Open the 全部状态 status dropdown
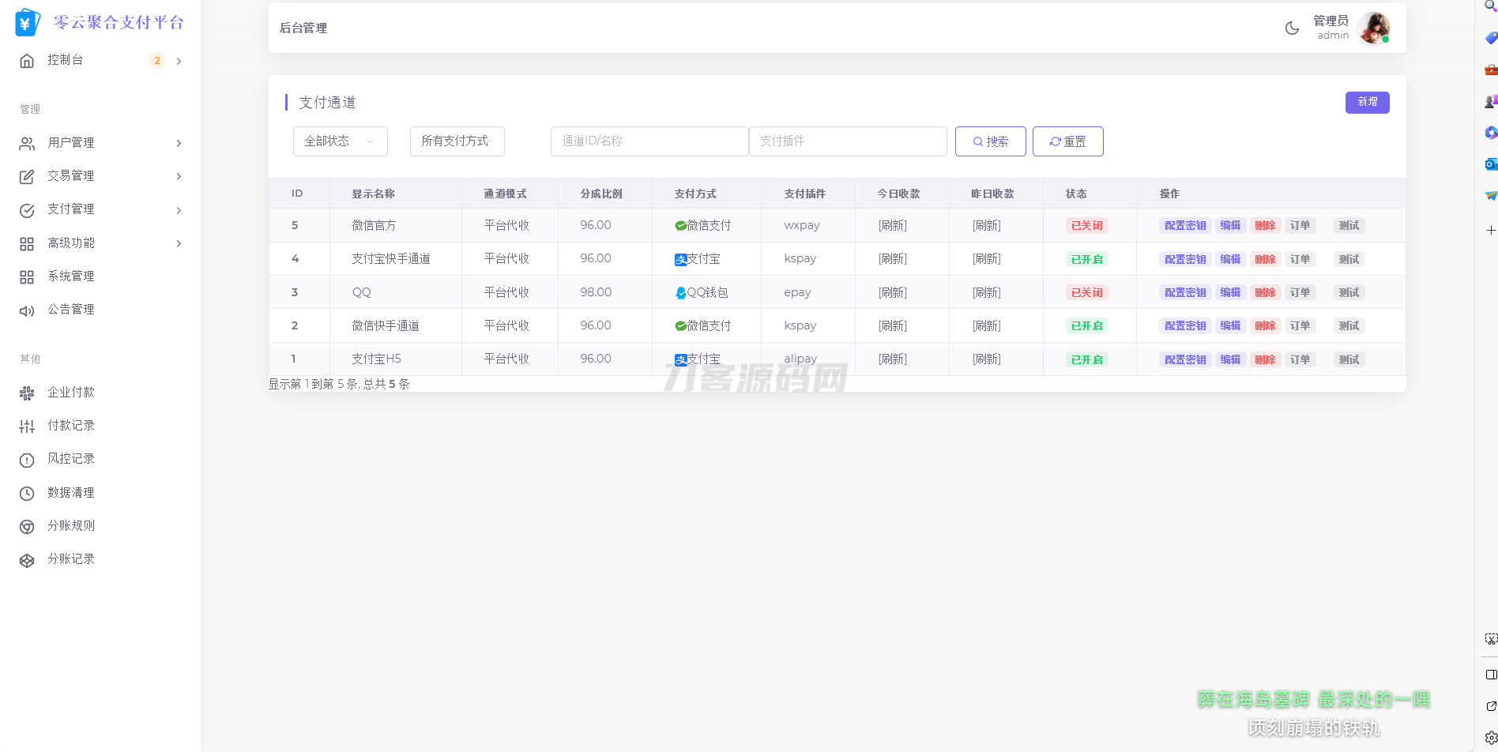Viewport: 1498px width, 752px height. [340, 141]
